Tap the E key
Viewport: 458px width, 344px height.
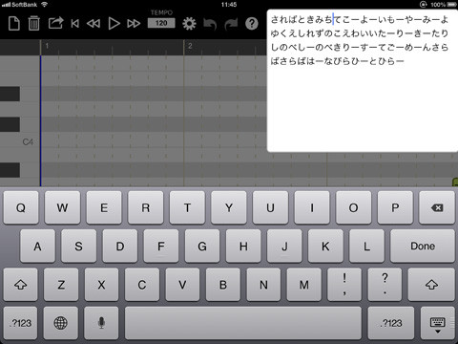point(104,207)
